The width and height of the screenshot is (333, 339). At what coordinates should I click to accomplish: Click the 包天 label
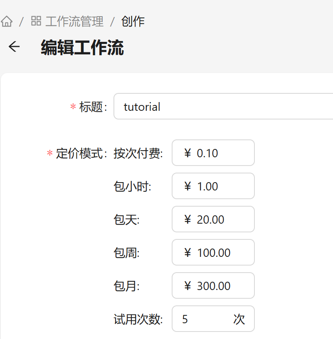pyautogui.click(x=126, y=220)
